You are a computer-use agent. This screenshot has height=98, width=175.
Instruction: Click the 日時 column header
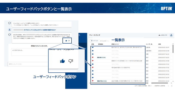point(159,44)
